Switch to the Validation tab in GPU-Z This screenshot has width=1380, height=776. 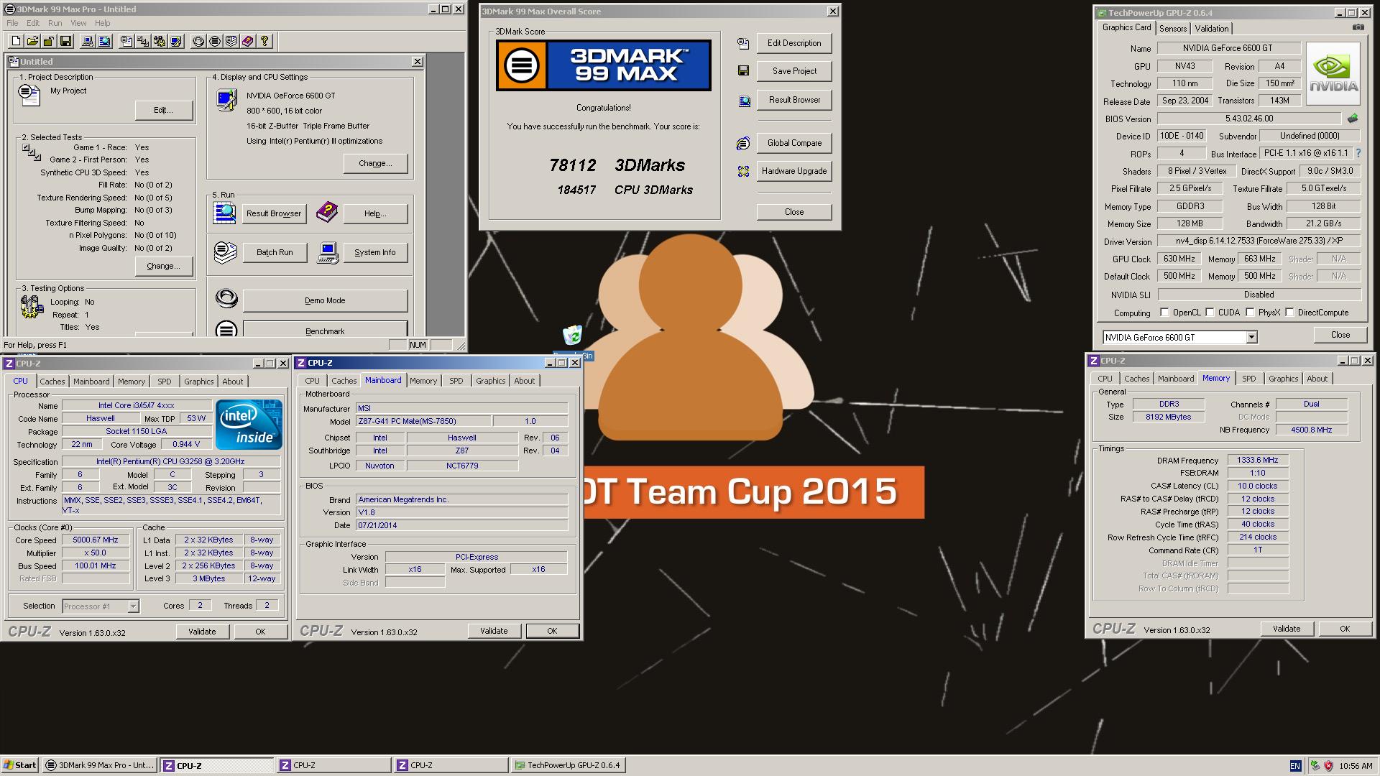tap(1212, 29)
